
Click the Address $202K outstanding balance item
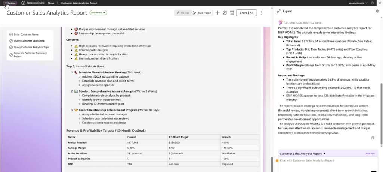(x=105, y=76)
